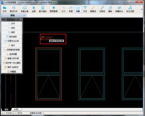
Task: Toggle the 测量 measurement tool
Action: pyautogui.click(x=78, y=9)
